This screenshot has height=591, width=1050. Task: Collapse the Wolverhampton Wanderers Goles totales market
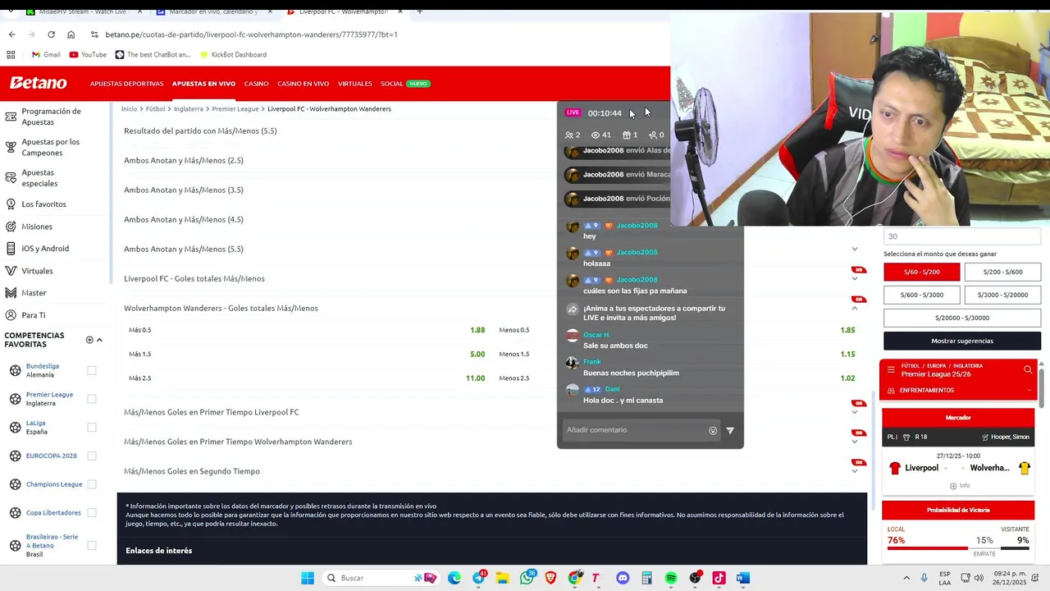854,308
